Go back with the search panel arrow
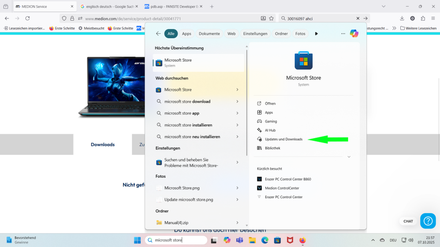 [x=158, y=33]
